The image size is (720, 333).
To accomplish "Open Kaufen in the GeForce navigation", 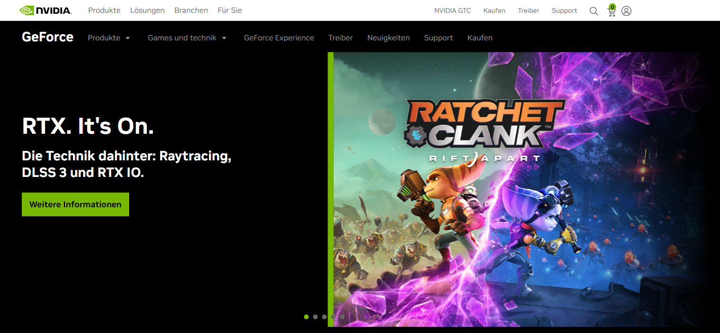I will coord(480,38).
